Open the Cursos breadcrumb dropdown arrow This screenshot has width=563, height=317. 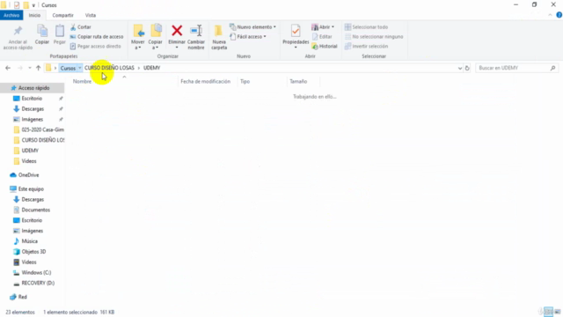coord(80,68)
